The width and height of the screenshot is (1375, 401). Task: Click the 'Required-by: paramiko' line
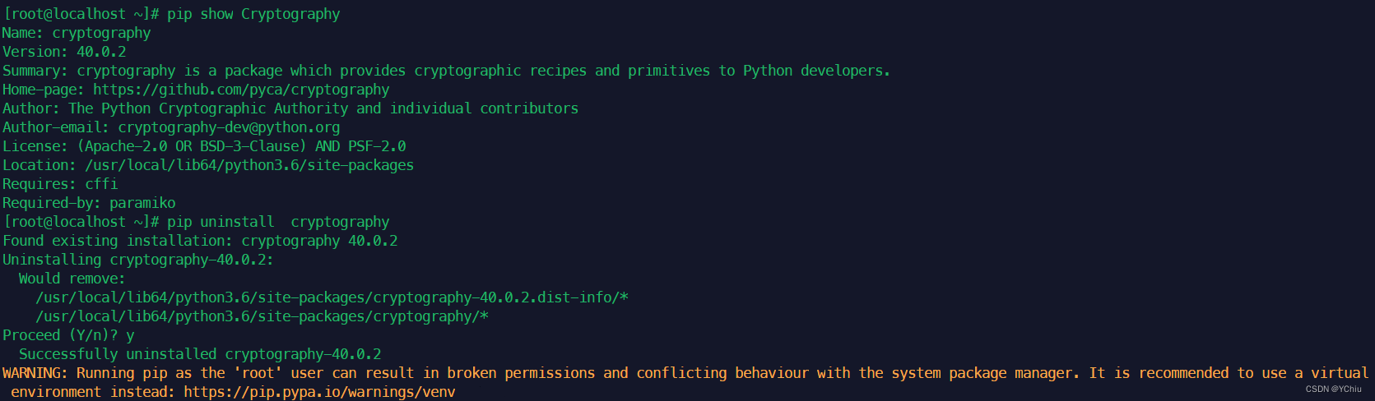(x=89, y=203)
